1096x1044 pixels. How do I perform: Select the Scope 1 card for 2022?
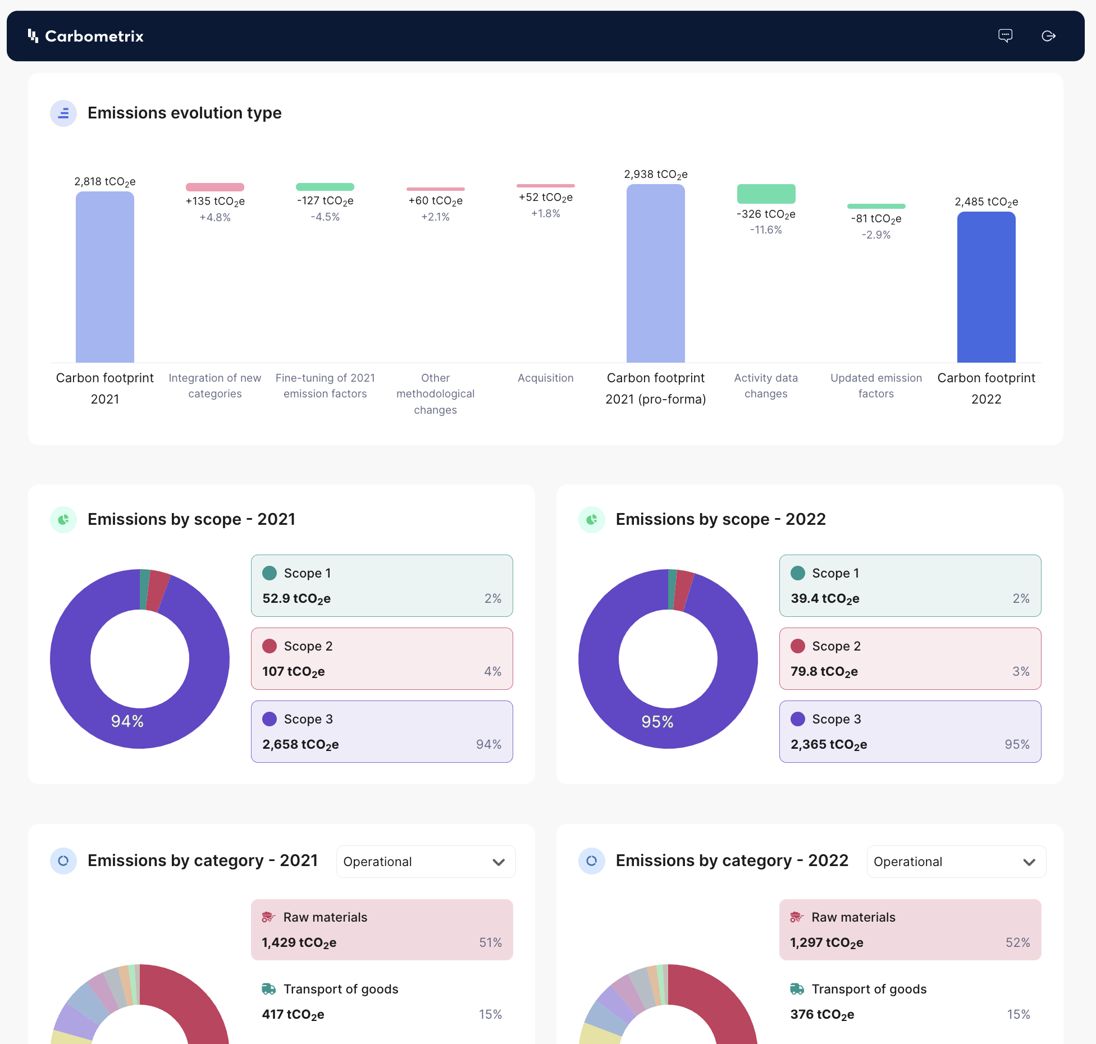click(x=910, y=585)
